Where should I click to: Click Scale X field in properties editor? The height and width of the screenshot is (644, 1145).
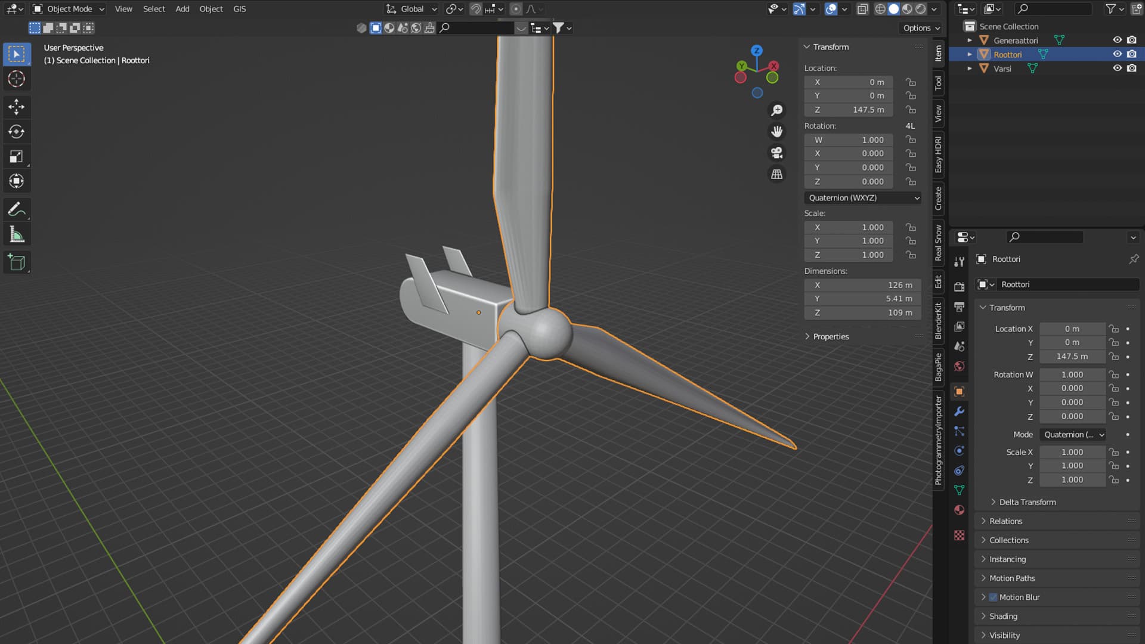click(1072, 452)
